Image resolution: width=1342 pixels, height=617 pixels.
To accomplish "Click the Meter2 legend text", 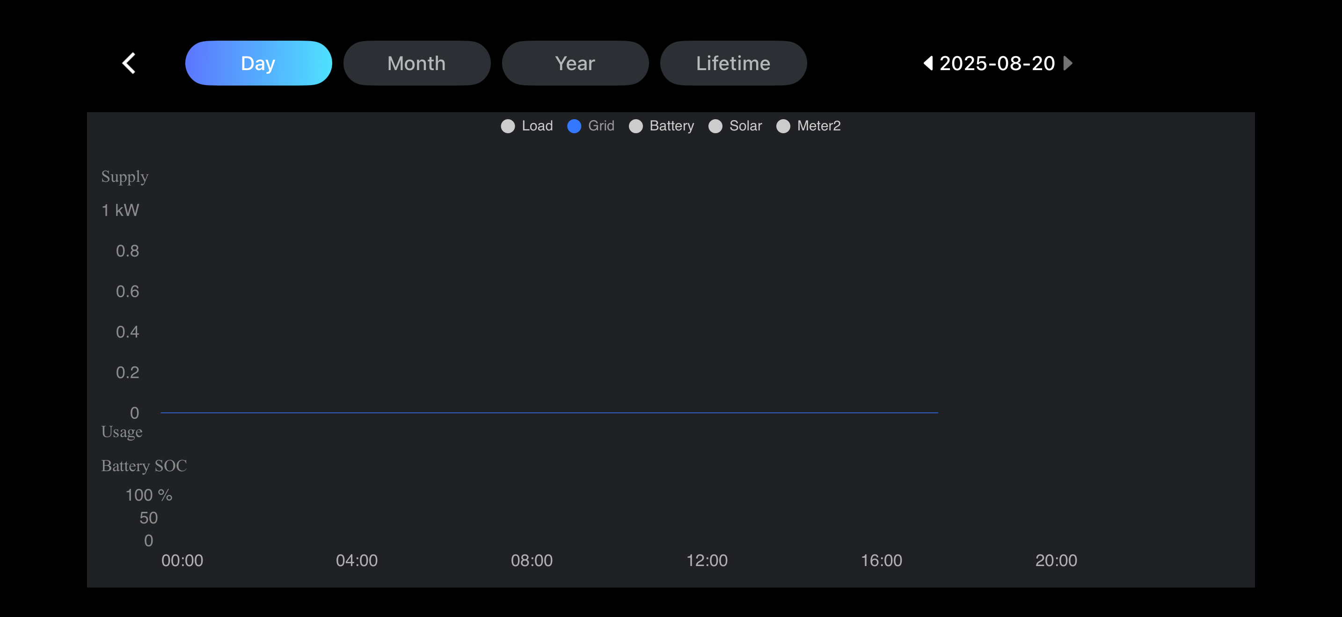I will [818, 126].
